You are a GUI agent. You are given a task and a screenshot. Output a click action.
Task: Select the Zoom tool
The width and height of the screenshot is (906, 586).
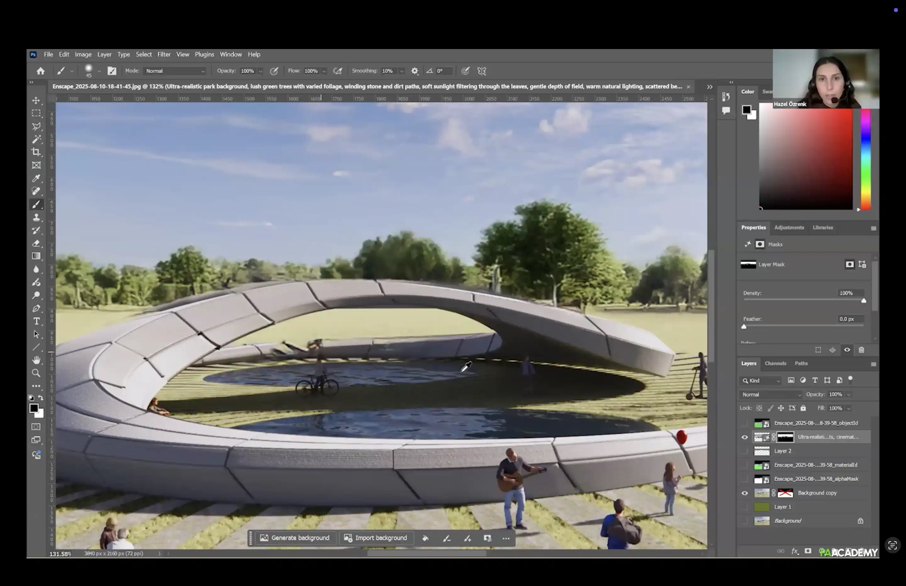36,373
